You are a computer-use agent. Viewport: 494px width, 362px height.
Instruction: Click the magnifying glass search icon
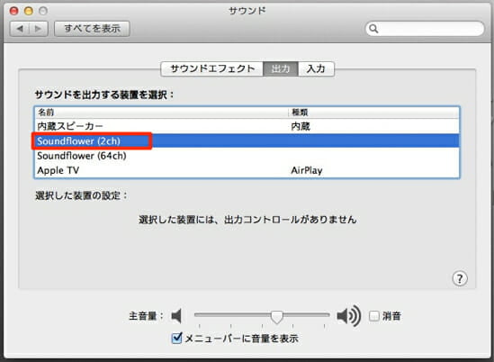coord(373,29)
